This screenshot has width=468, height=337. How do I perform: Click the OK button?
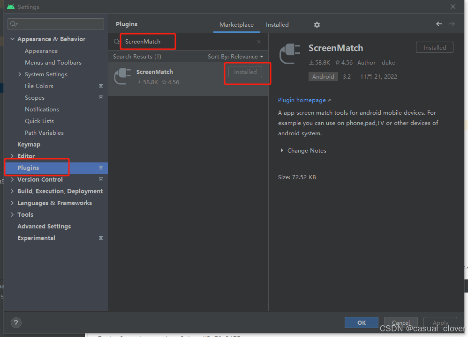pos(362,322)
